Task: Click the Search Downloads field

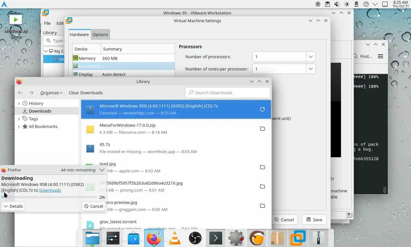Action: [x=228, y=93]
